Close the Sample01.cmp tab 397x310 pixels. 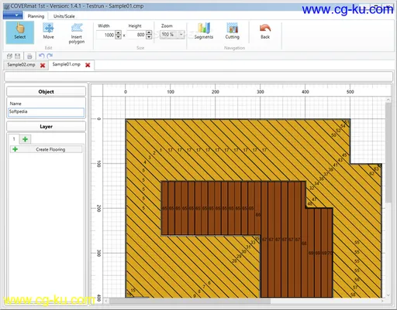(88, 65)
